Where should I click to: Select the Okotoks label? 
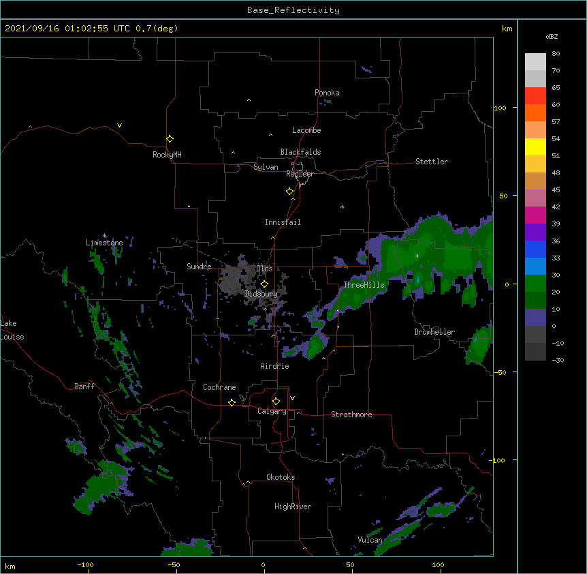point(281,477)
